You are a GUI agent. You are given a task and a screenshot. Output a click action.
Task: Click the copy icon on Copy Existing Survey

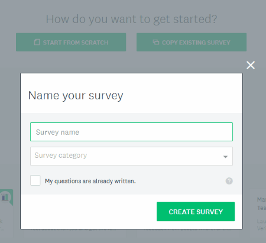[x=156, y=42]
